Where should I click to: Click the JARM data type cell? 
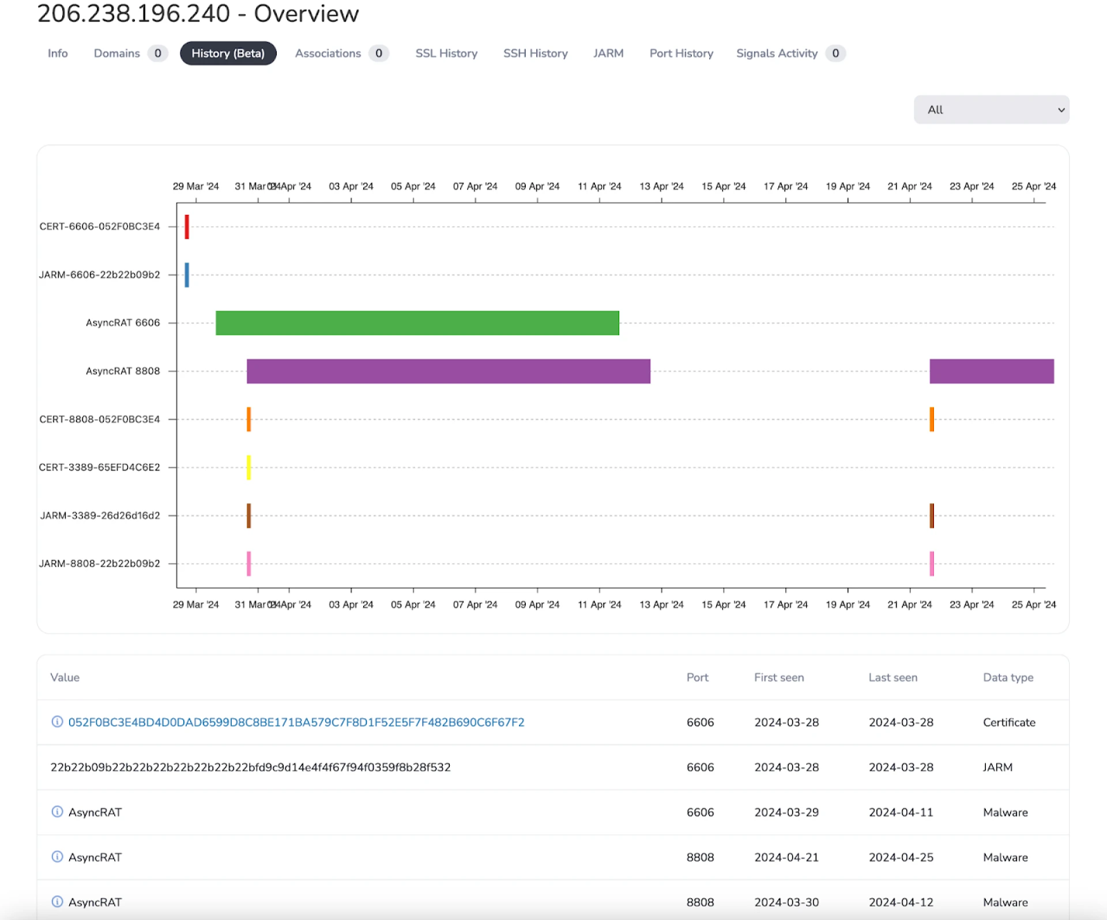pyautogui.click(x=998, y=767)
